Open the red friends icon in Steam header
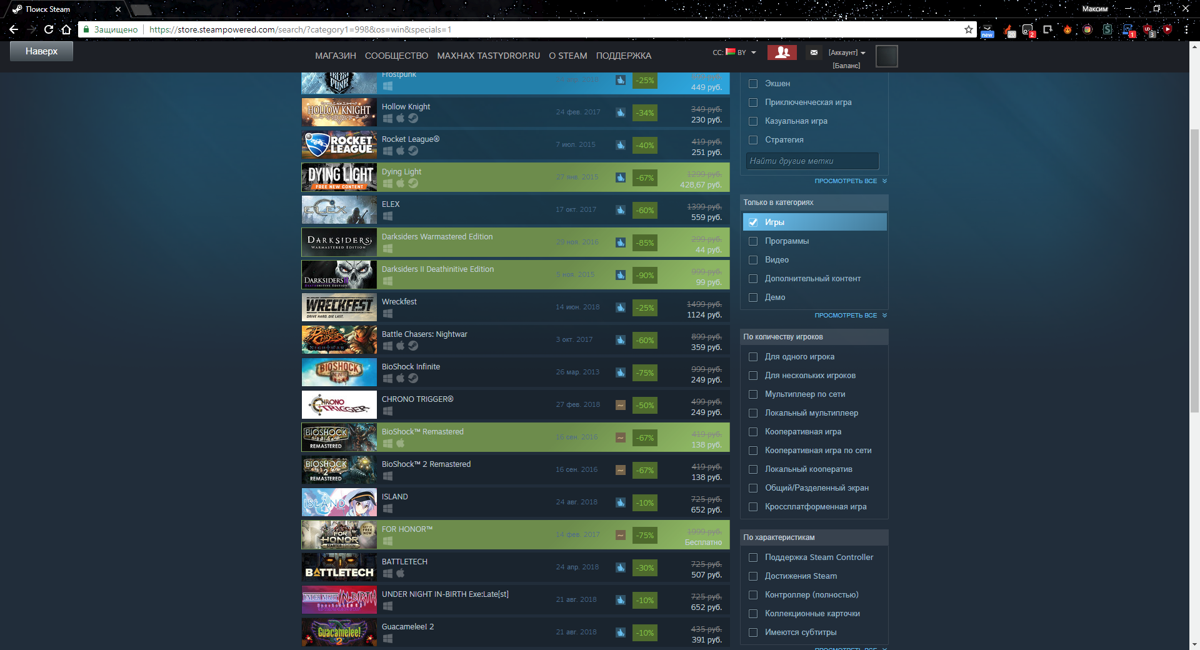 pyautogui.click(x=782, y=52)
